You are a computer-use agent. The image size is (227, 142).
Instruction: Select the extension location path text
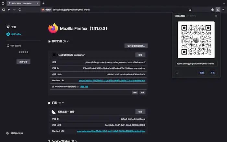pos(115,62)
